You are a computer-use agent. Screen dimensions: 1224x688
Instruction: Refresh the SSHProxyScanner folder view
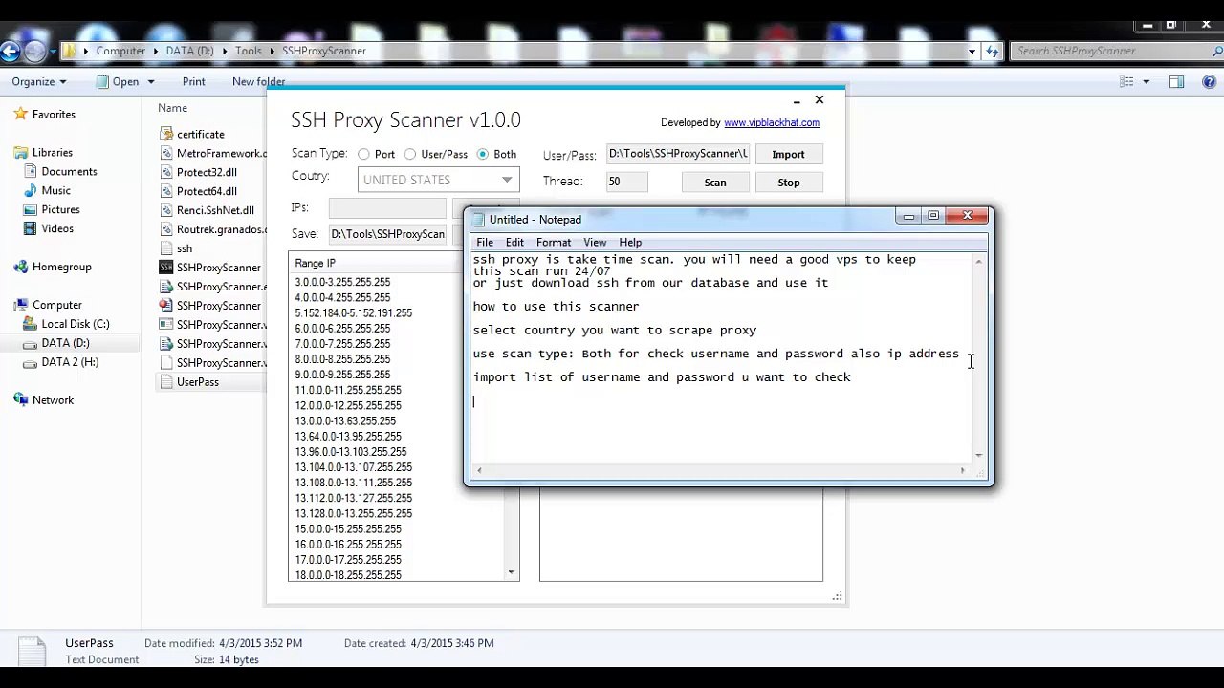(992, 52)
